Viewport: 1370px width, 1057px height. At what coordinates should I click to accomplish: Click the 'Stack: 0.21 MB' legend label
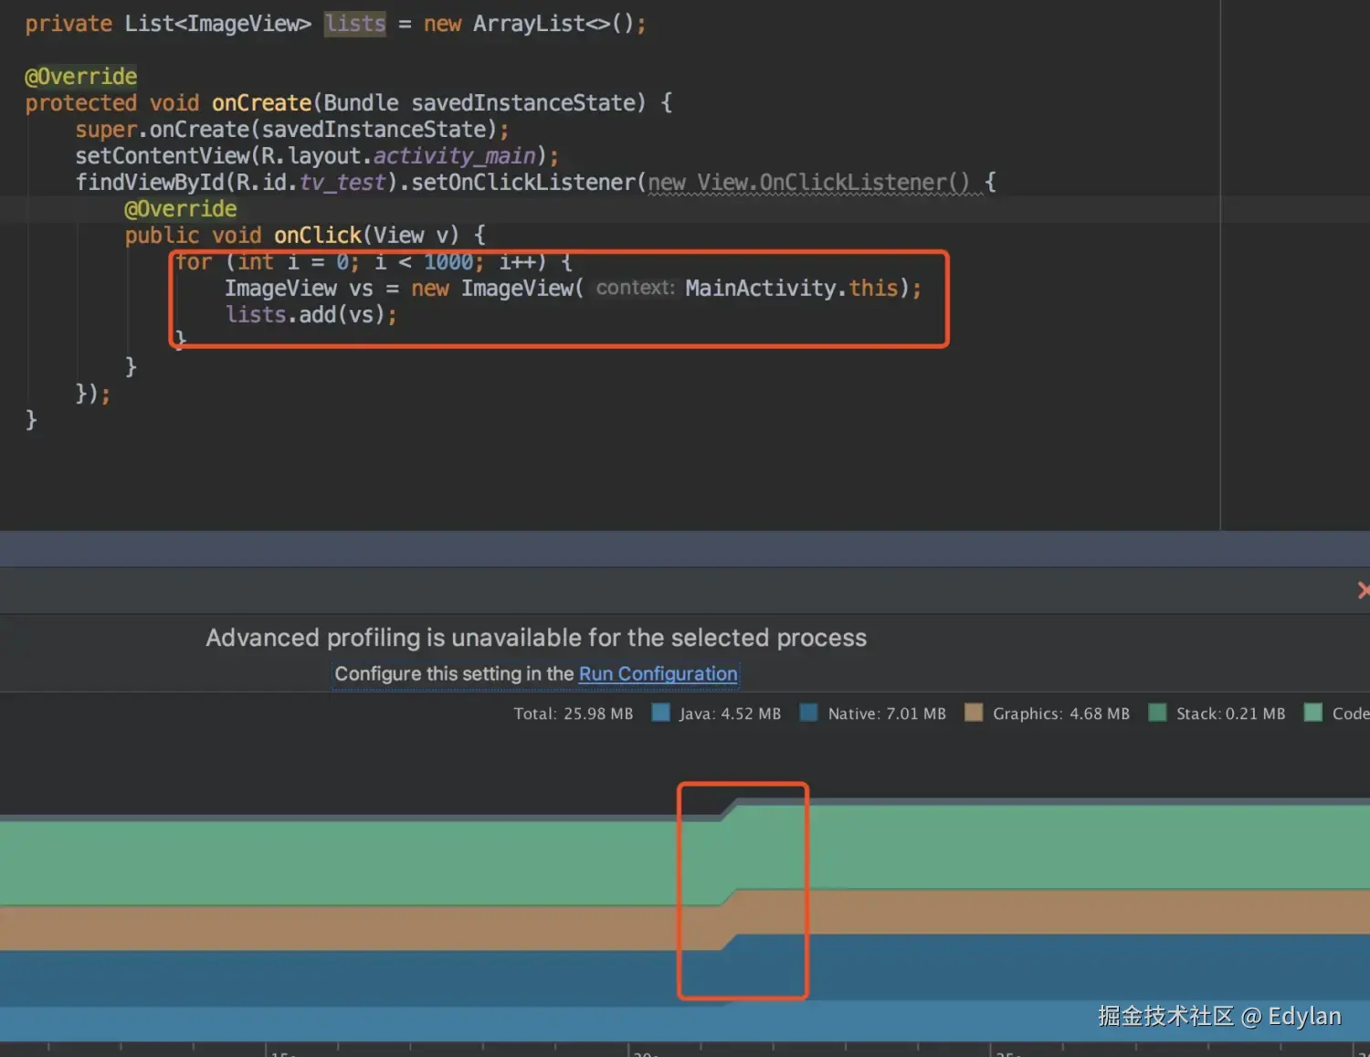1230,713
